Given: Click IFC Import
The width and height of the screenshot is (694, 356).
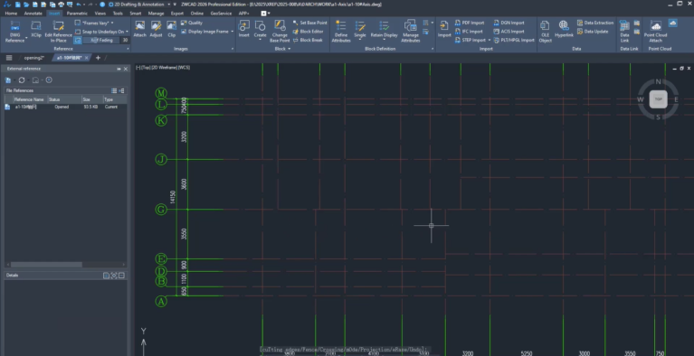Looking at the screenshot, I should [x=469, y=32].
